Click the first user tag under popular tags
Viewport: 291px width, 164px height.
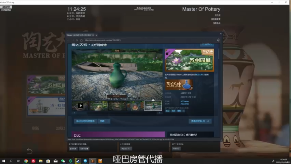point(168,111)
